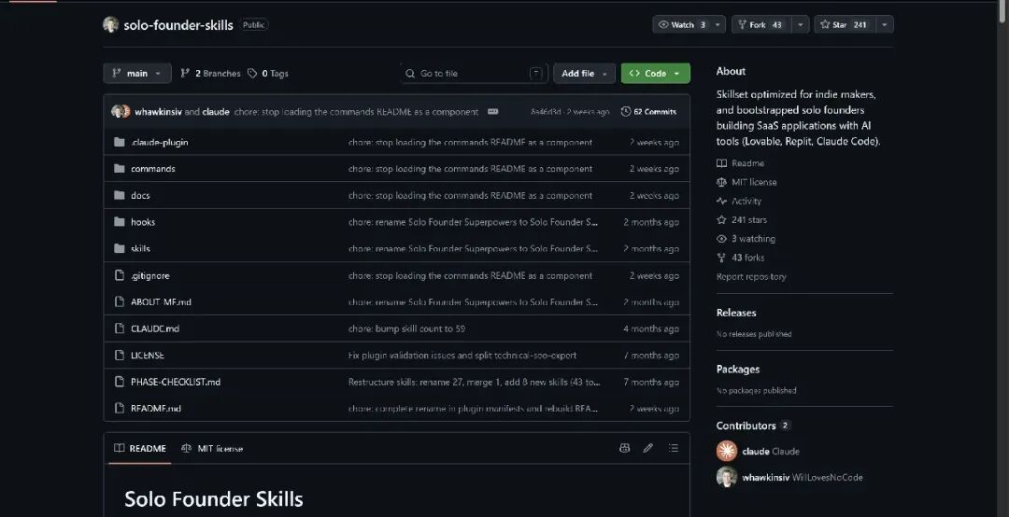View the 43 forks link
The height and width of the screenshot is (517, 1009).
coord(741,258)
